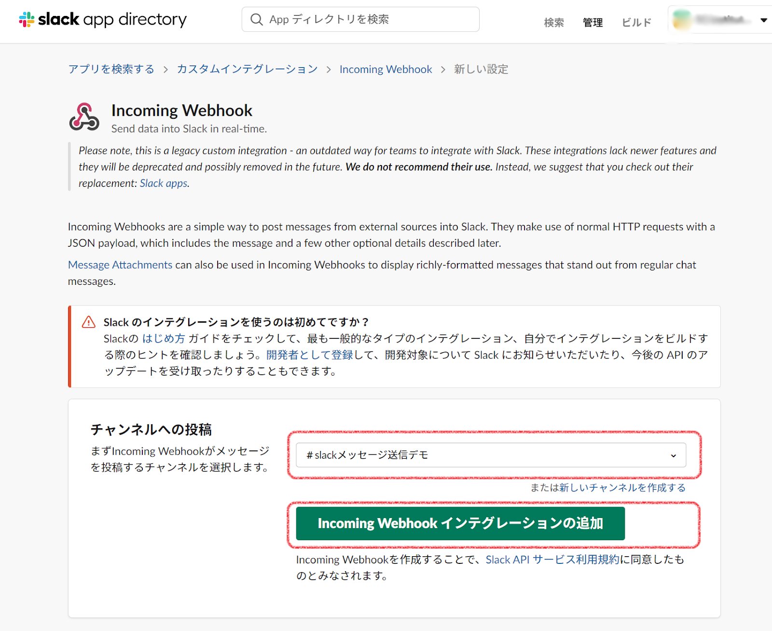
Task: Open the 開発者として登録 link
Action: click(310, 355)
